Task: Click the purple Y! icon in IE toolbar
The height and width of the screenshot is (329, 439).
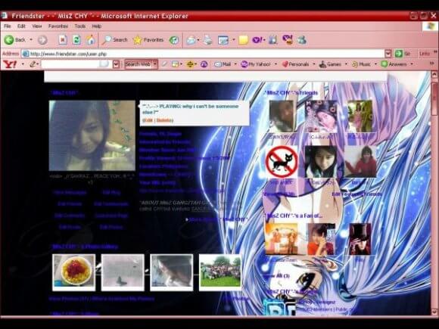Action: (x=258, y=40)
